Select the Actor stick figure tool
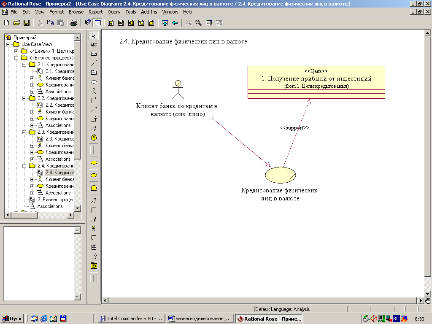 point(94,91)
